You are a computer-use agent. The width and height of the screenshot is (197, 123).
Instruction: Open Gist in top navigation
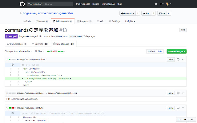pyautogui.click(x=119, y=4)
